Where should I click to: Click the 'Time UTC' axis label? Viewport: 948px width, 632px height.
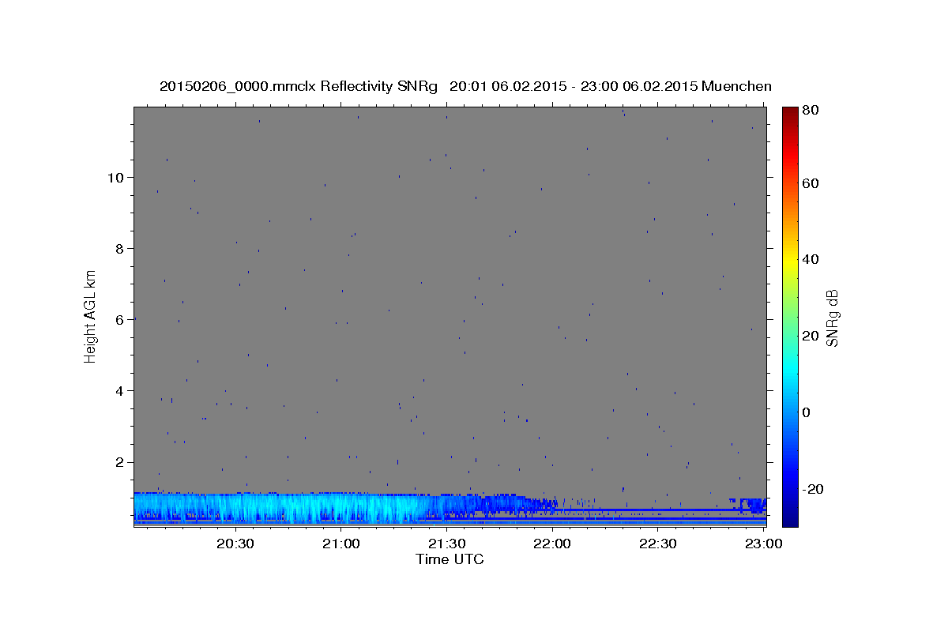coord(450,559)
